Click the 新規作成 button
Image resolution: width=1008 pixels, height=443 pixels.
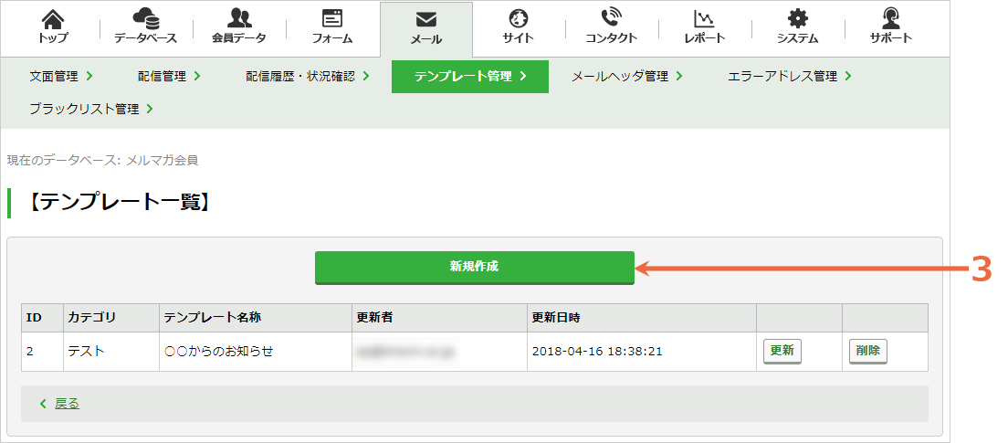[475, 267]
